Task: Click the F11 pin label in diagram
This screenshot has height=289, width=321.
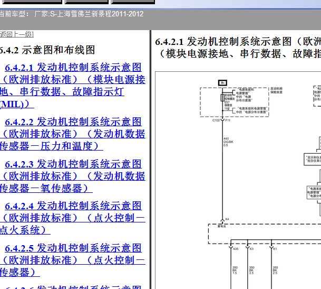Action: point(228,120)
